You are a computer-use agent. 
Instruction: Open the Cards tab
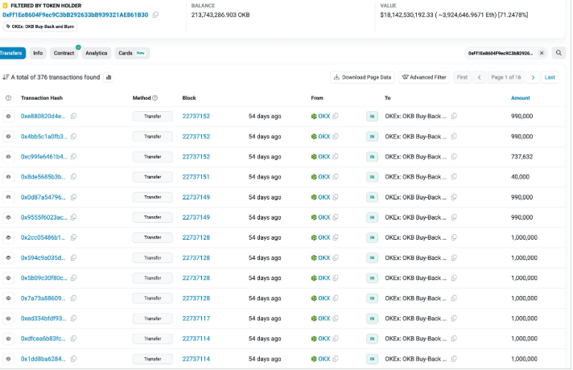point(131,53)
